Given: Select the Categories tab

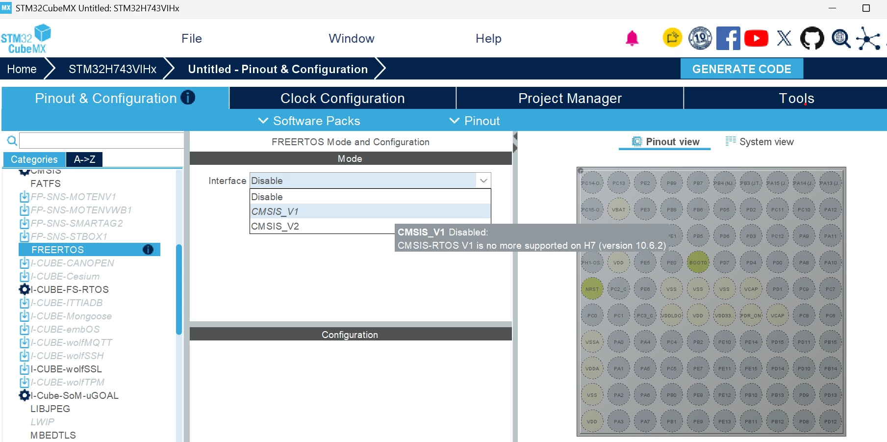Looking at the screenshot, I should (x=34, y=159).
